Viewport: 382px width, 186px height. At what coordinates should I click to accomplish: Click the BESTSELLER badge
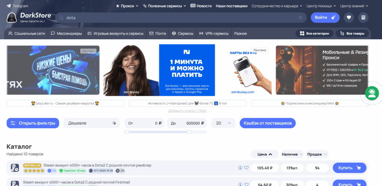32,165
